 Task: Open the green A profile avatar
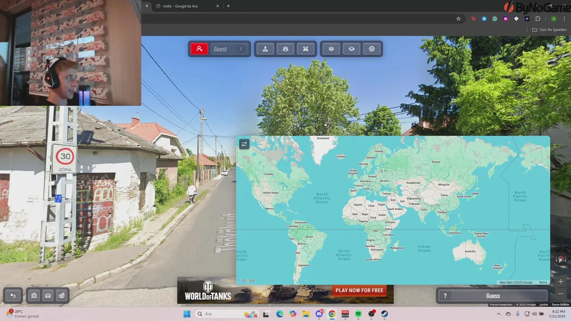pos(554,19)
